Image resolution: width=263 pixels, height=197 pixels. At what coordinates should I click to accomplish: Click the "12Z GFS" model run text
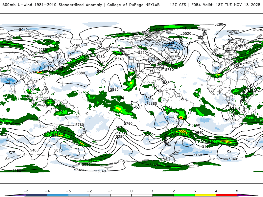click(x=178, y=5)
